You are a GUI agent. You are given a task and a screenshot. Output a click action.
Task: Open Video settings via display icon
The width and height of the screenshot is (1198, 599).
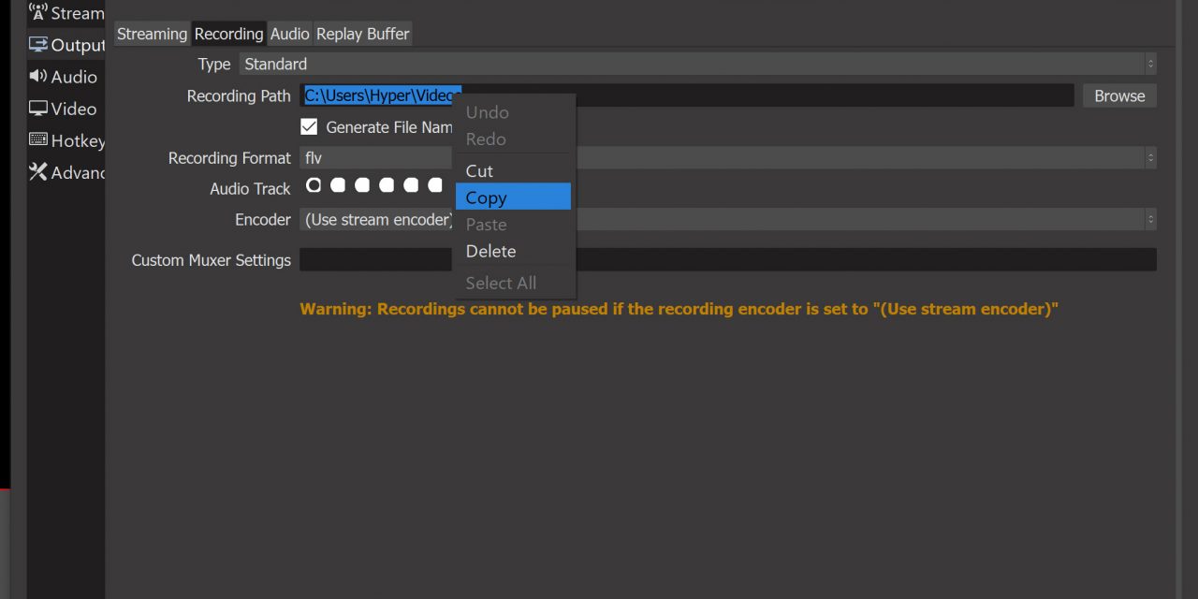pos(38,109)
